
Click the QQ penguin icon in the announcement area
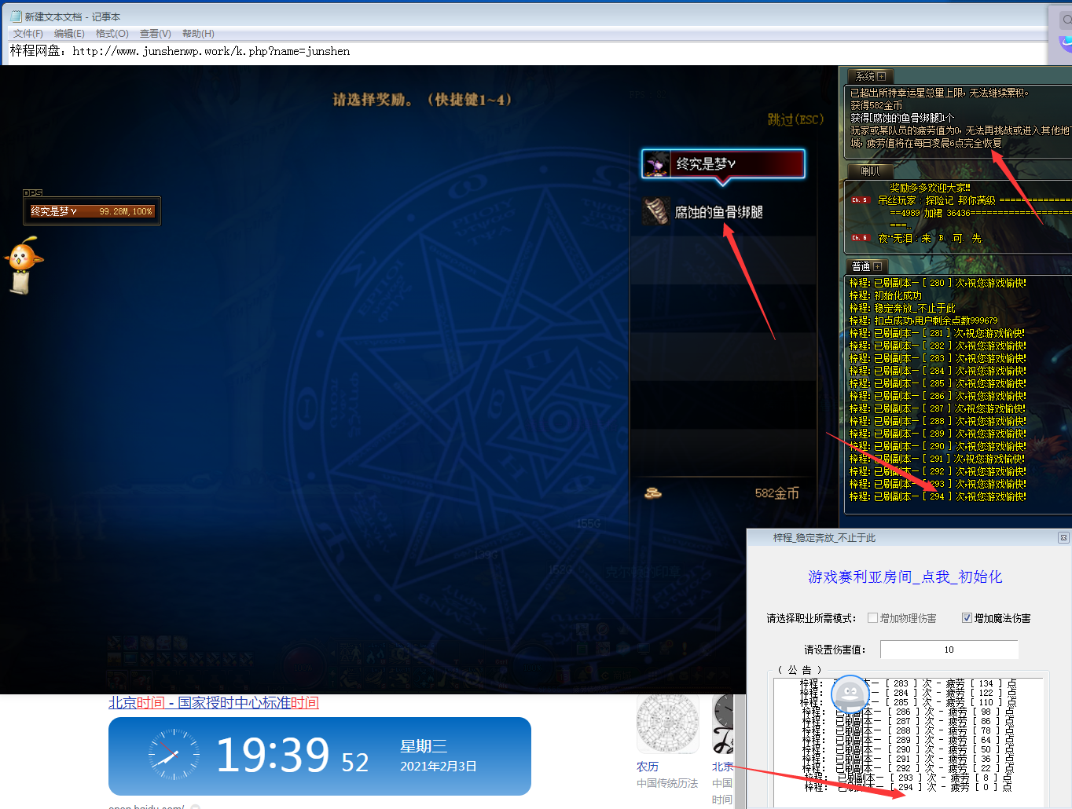point(850,694)
